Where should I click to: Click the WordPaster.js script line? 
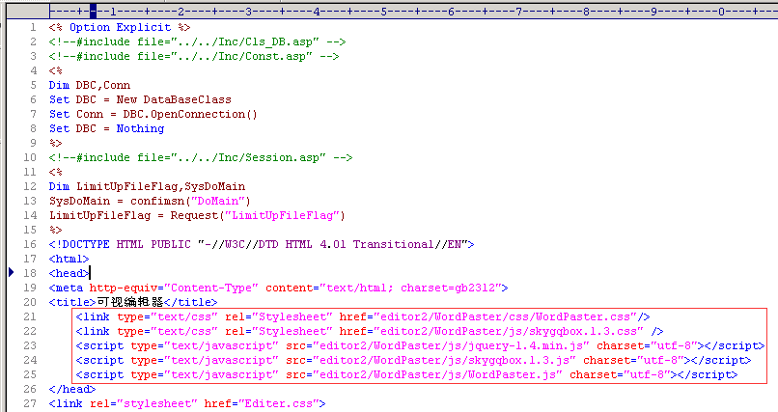pyautogui.click(x=407, y=374)
